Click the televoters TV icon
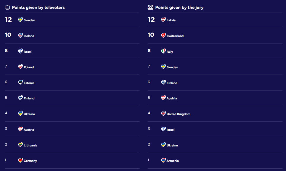286x171 pixels. [7, 7]
